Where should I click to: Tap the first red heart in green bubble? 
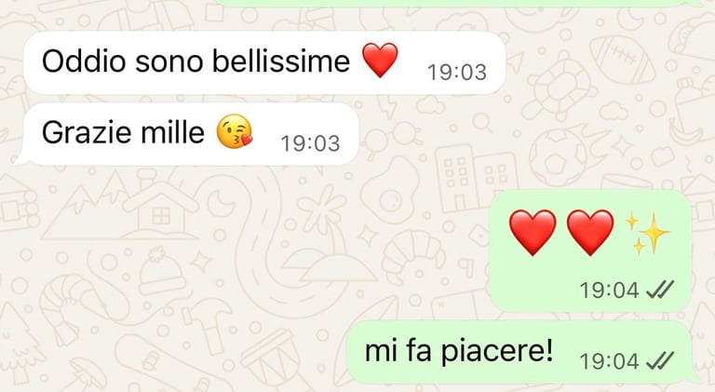point(533,233)
